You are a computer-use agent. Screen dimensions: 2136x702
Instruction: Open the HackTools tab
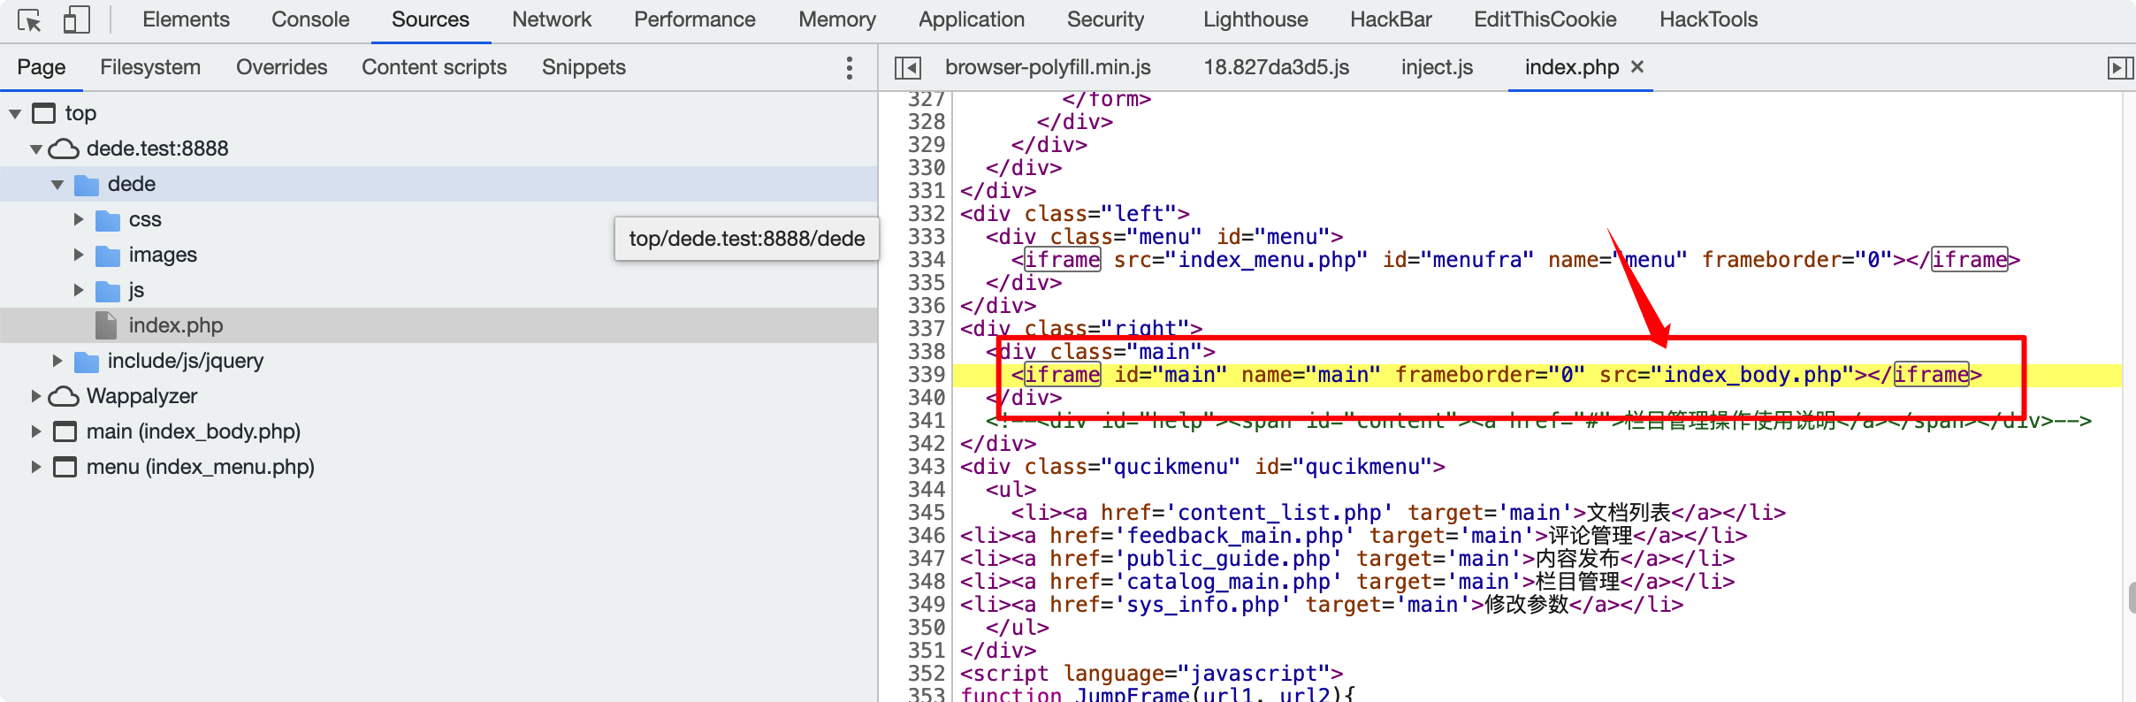1708,19
